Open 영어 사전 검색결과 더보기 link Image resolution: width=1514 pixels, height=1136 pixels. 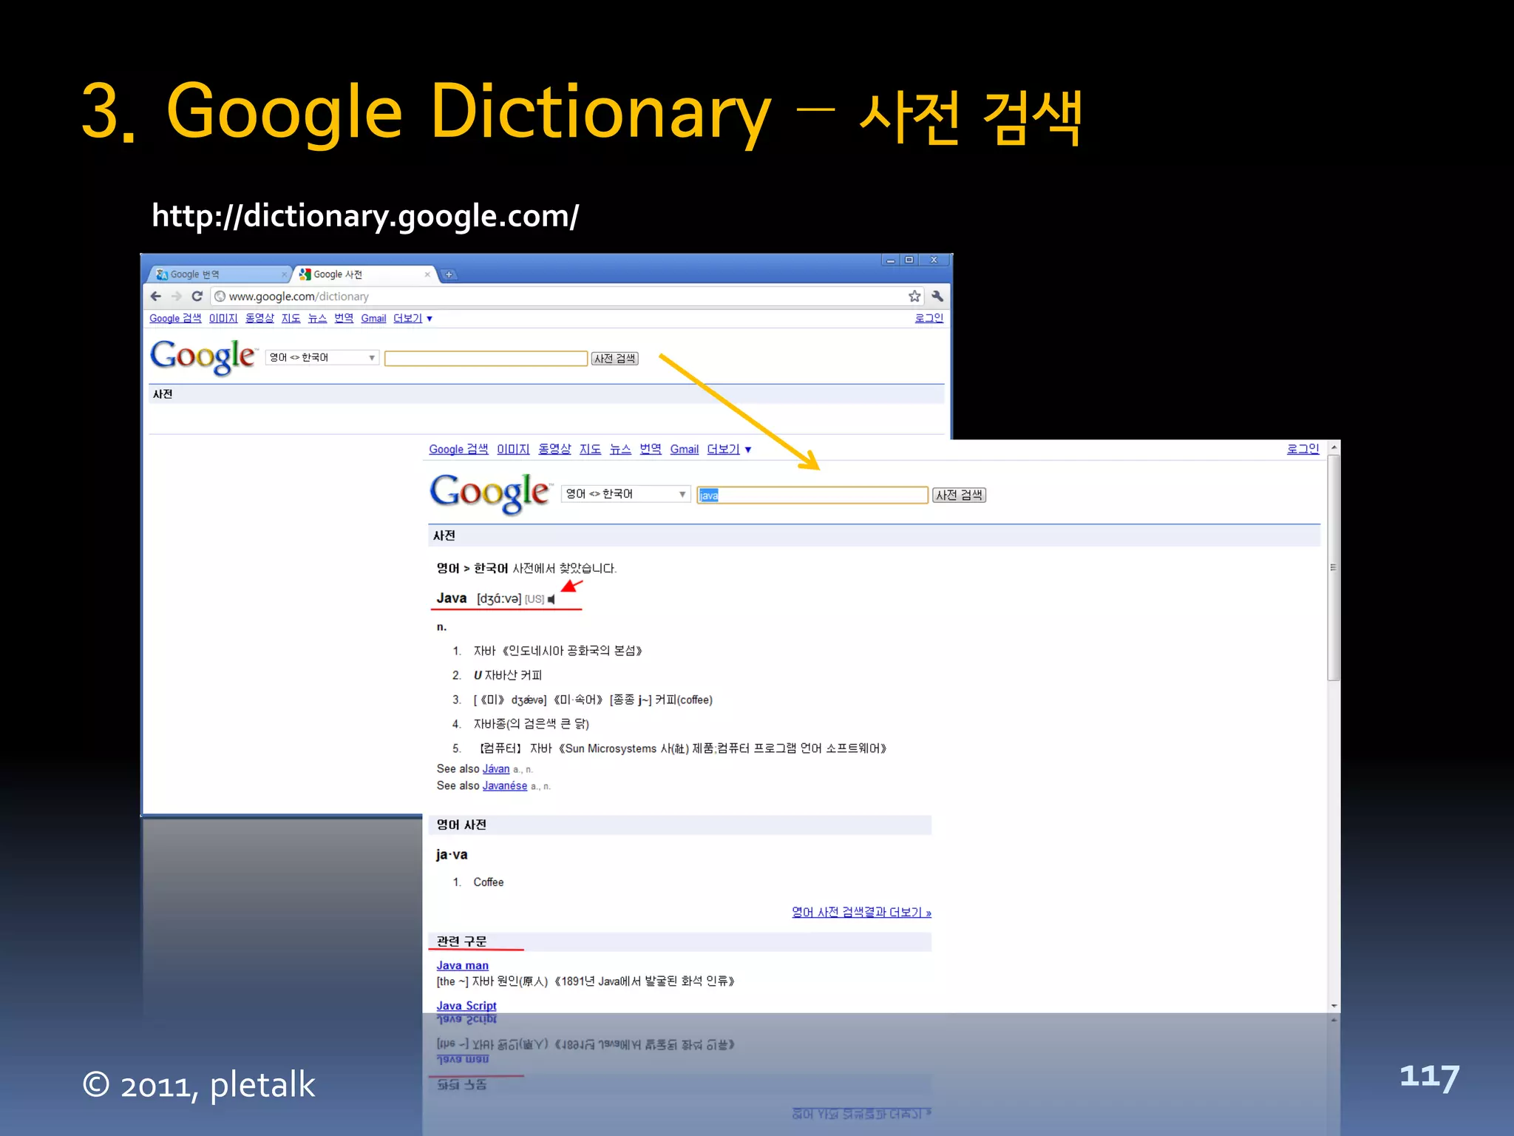[x=861, y=913]
